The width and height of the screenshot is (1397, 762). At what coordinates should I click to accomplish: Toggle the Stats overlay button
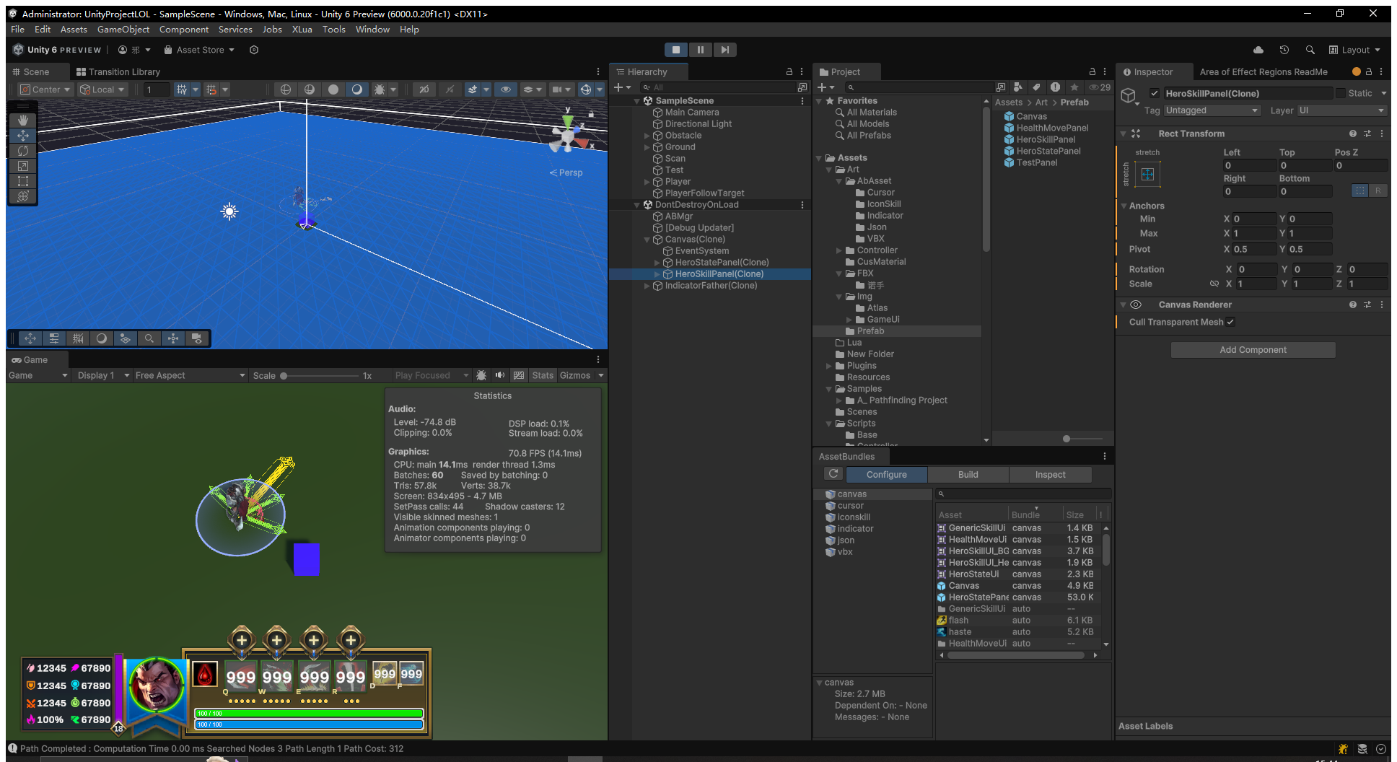543,375
